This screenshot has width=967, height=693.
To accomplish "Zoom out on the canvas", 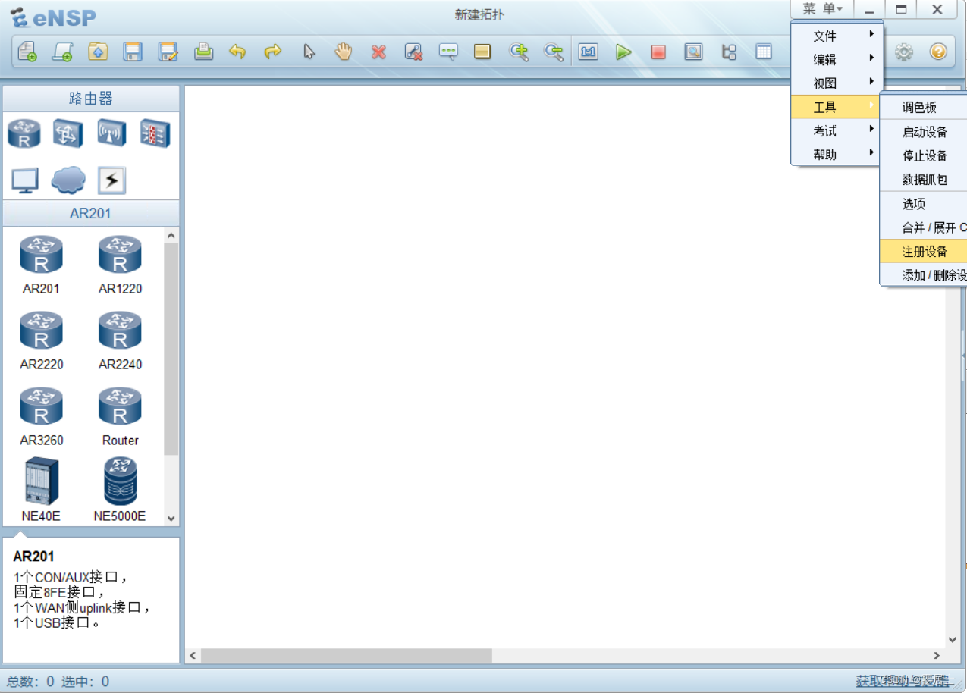I will coord(554,52).
